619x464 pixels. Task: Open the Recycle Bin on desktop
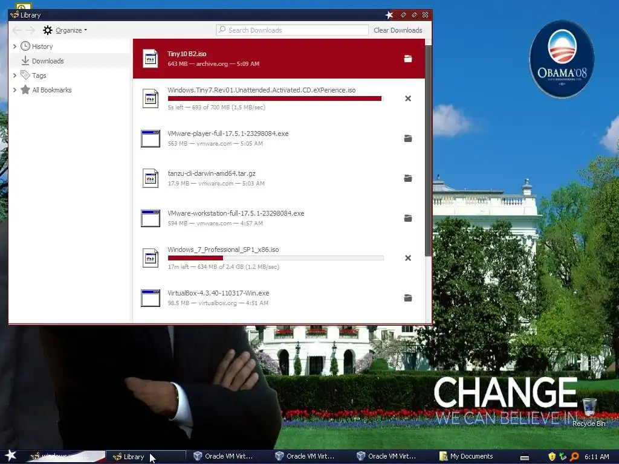pyautogui.click(x=589, y=412)
